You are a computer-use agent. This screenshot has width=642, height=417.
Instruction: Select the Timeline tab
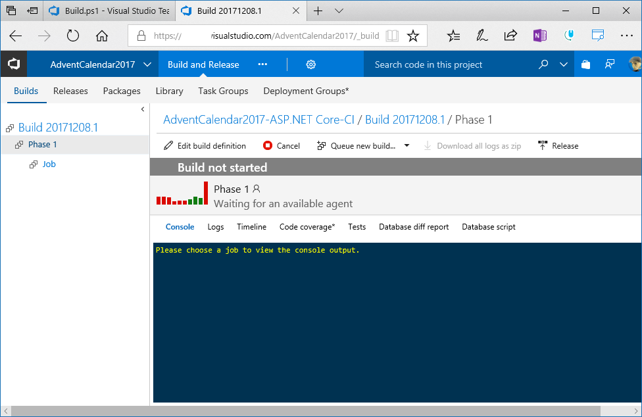251,227
